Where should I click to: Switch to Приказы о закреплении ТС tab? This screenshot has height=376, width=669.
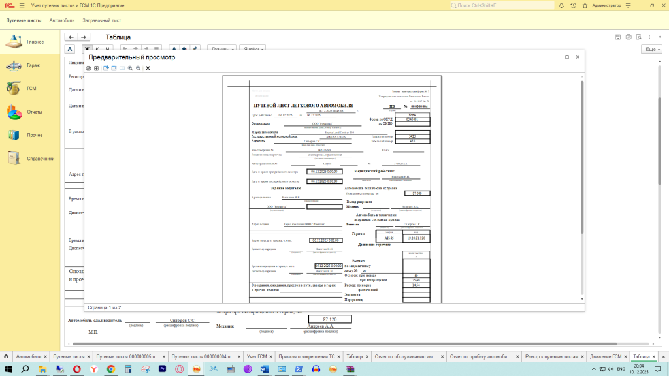coord(306,356)
